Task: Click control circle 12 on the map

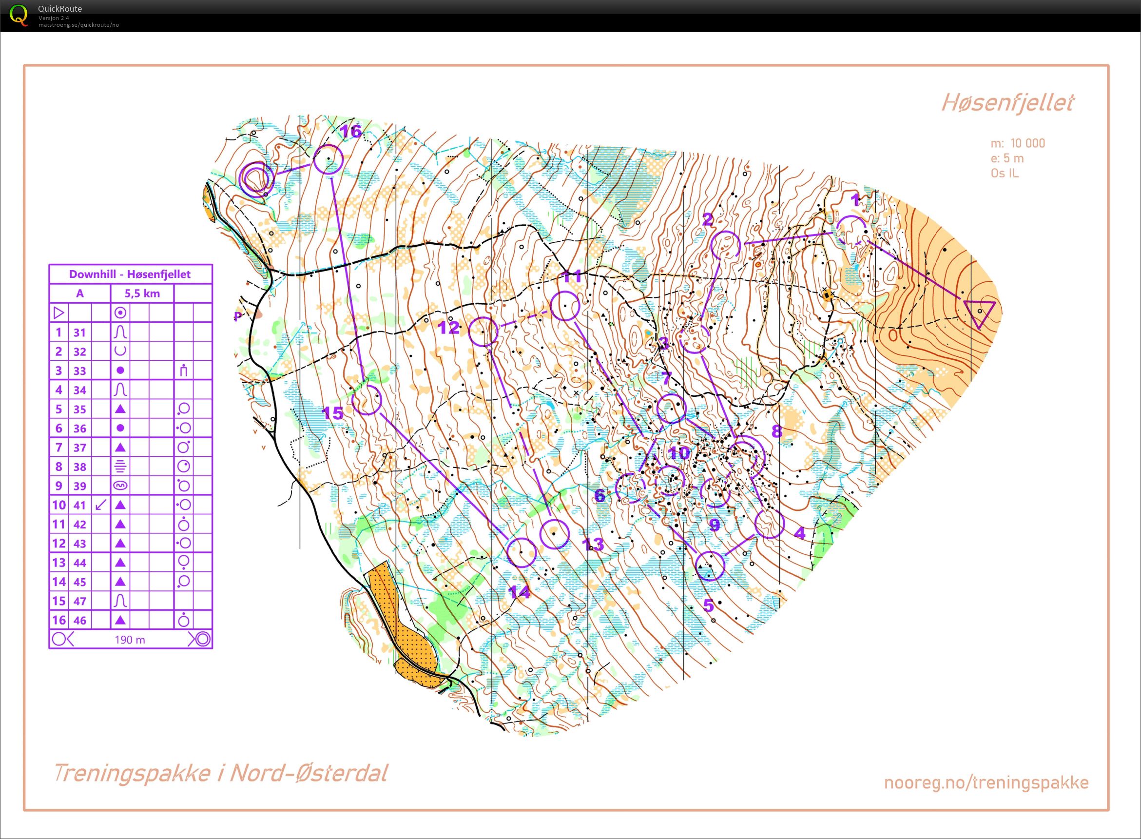Action: (x=483, y=332)
